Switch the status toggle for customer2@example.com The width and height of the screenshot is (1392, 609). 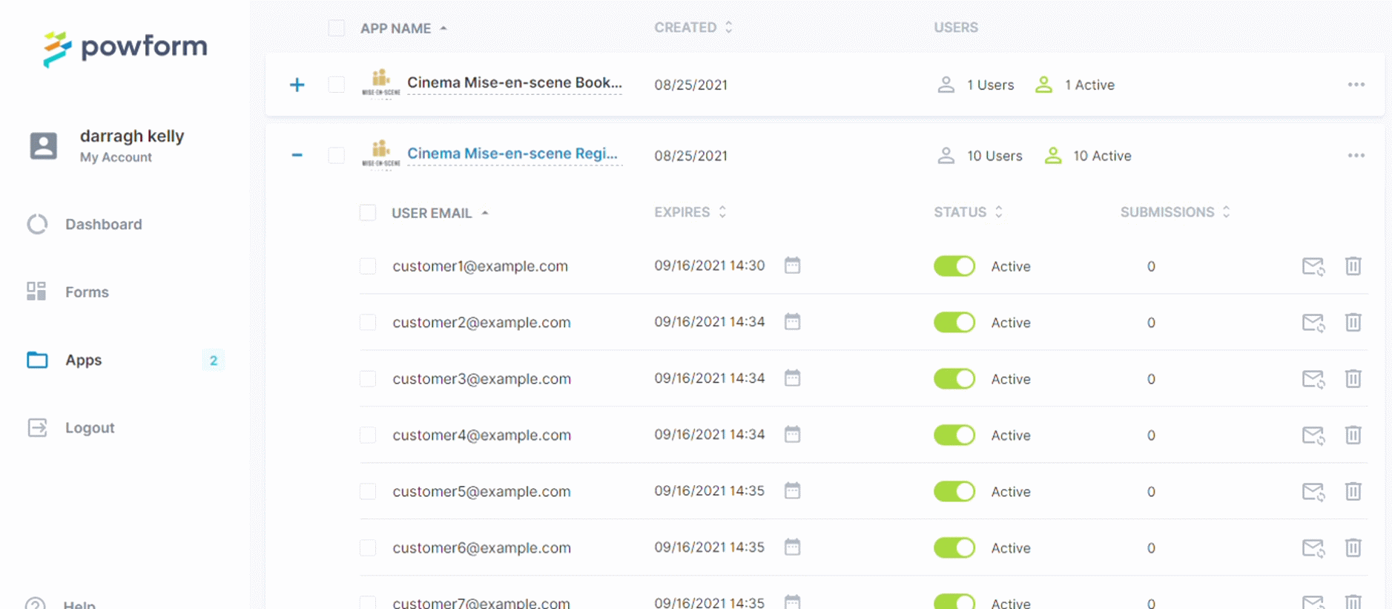954,322
